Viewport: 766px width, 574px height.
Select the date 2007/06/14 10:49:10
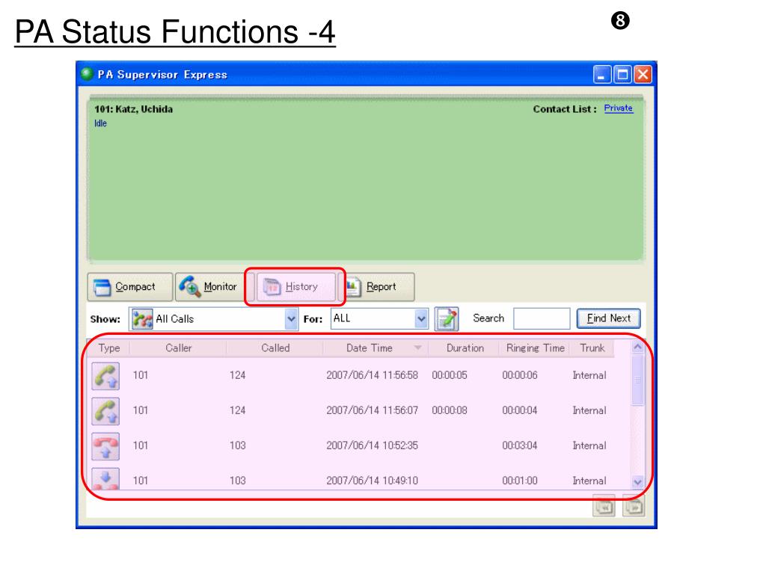point(372,481)
